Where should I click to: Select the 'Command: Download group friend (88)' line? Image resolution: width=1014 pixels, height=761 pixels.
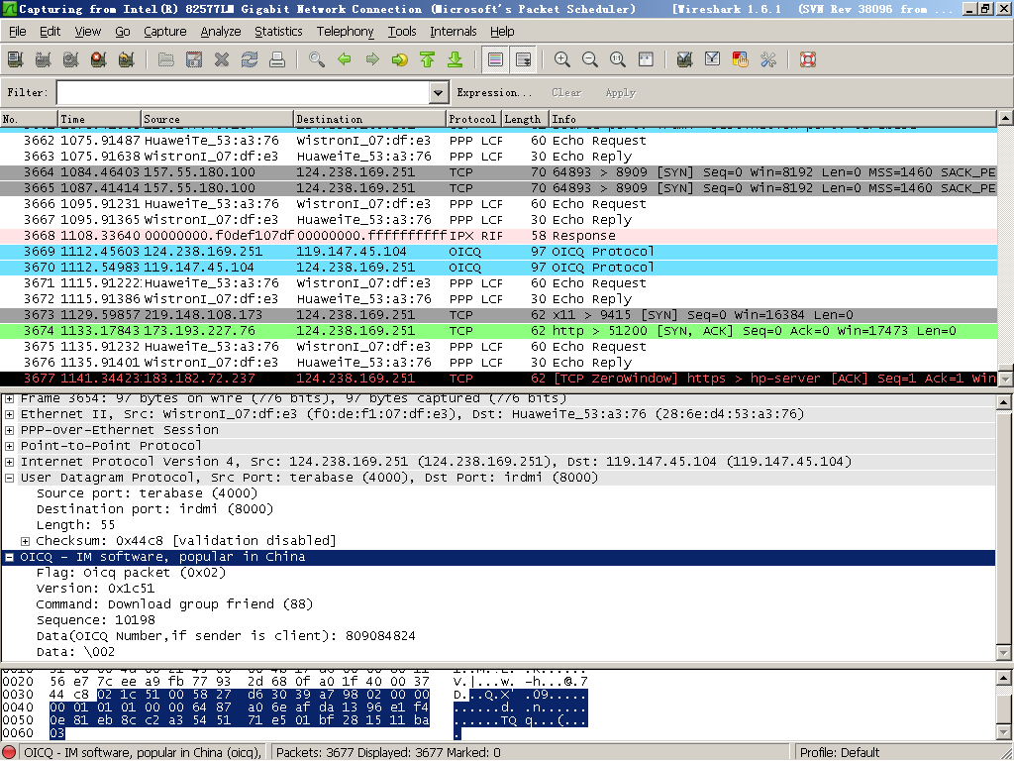[174, 604]
